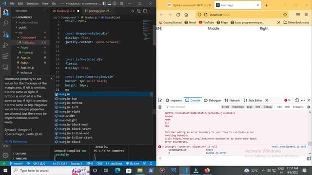Viewport: 312px width, 175px height.
Task: Open Explorer more actions ellipsis
Action: pos(44,11)
